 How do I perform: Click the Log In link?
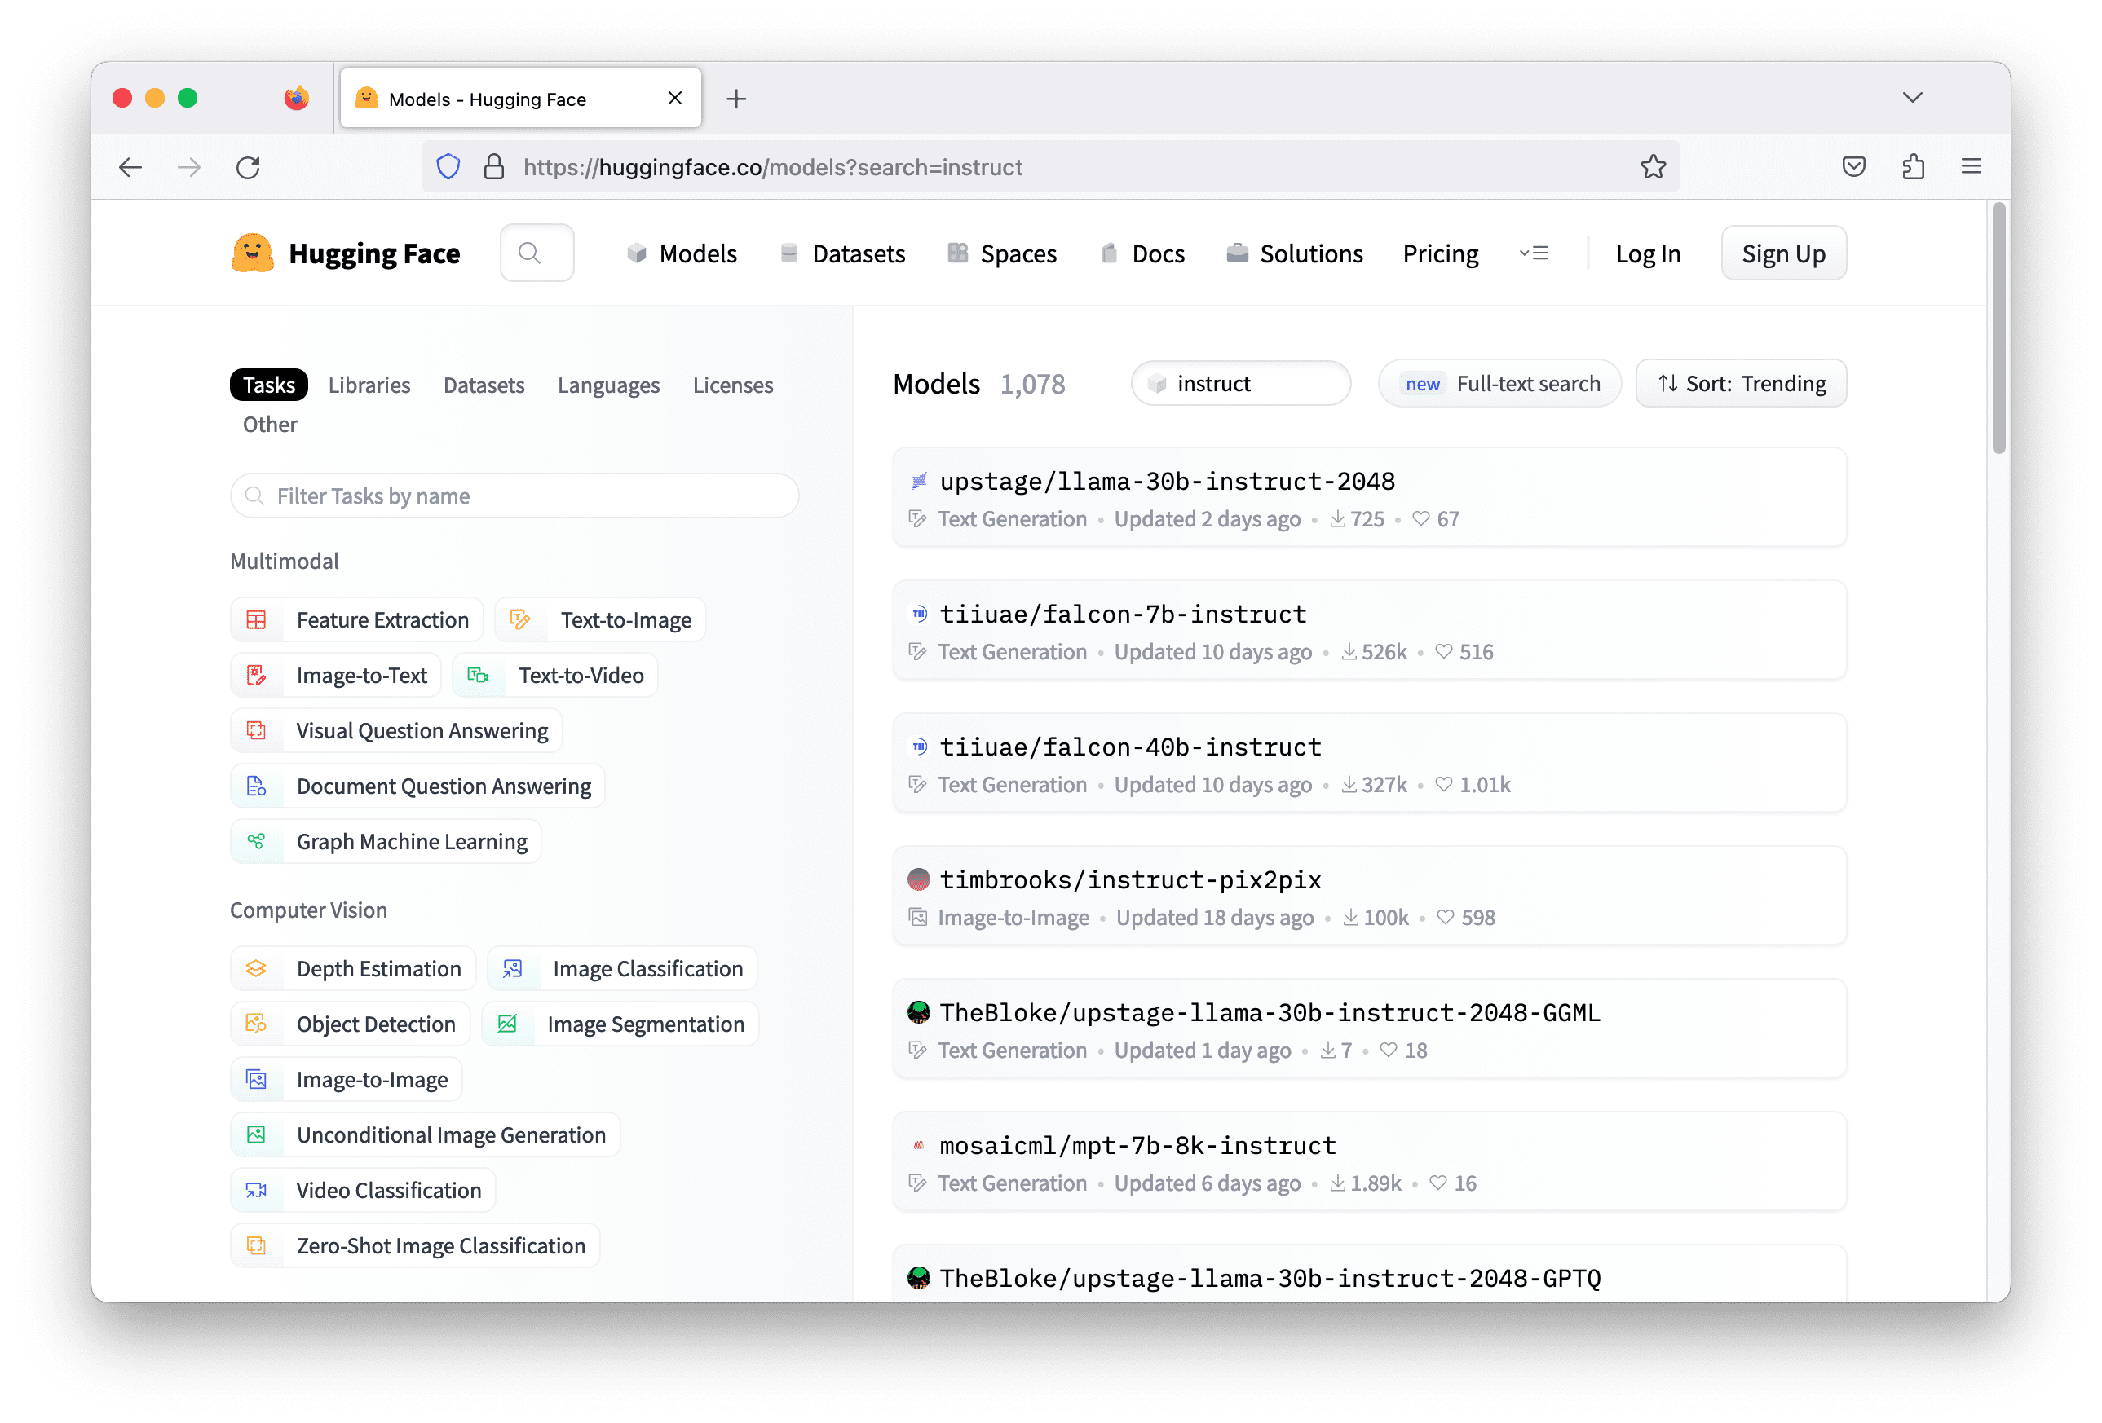tap(1648, 254)
